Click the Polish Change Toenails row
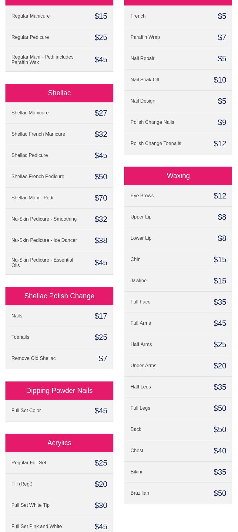This screenshot has width=238, height=532. [x=178, y=144]
